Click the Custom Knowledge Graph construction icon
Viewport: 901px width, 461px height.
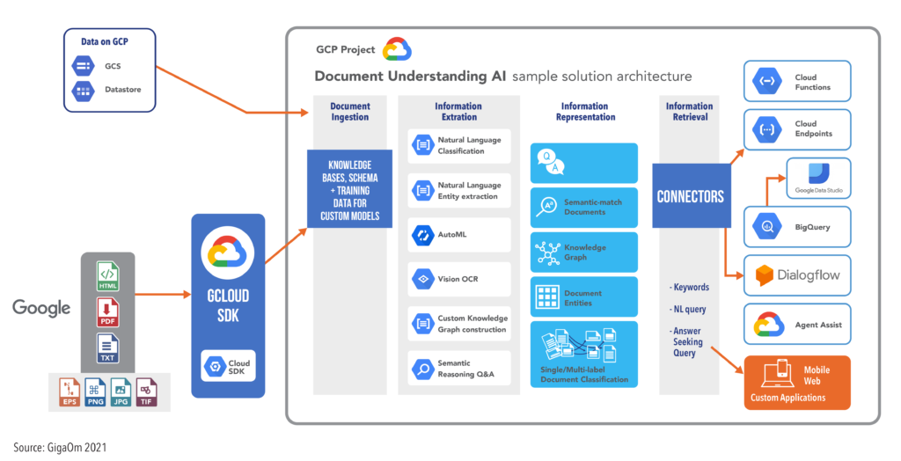pyautogui.click(x=423, y=324)
